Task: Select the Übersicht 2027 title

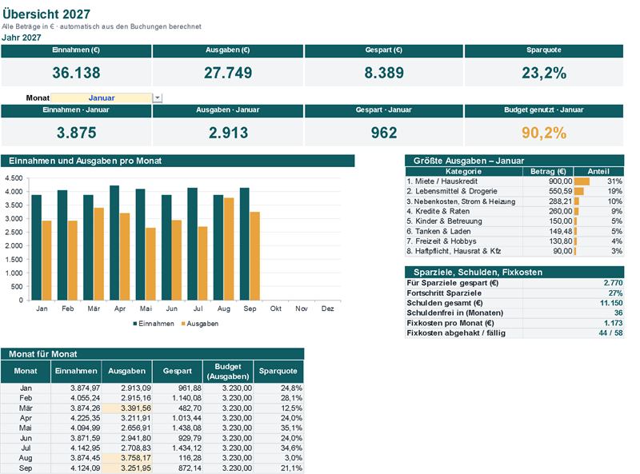Action: pos(46,14)
